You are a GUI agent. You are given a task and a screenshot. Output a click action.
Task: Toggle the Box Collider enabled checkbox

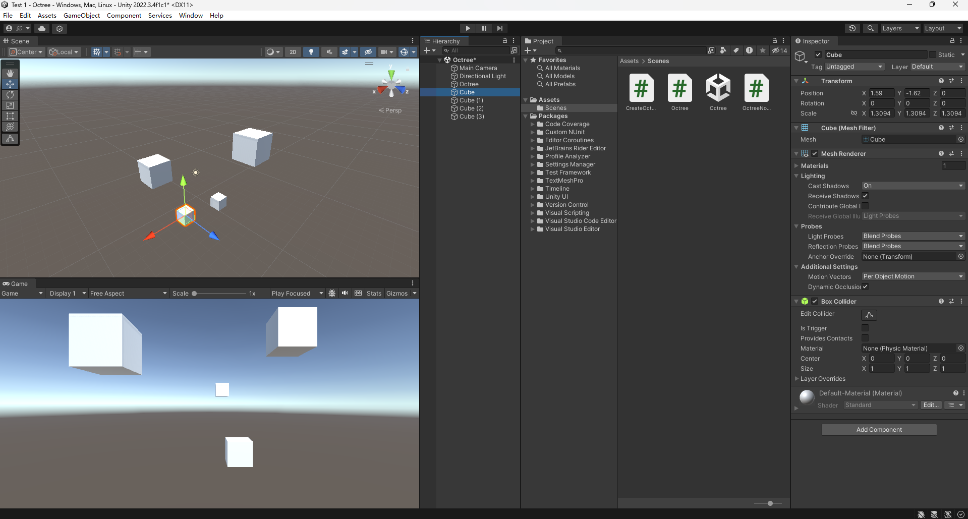(x=815, y=301)
